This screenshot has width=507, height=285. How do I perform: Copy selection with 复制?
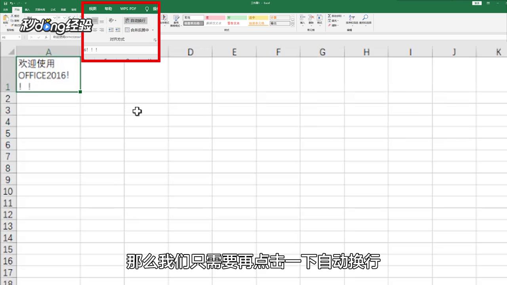coord(15,21)
